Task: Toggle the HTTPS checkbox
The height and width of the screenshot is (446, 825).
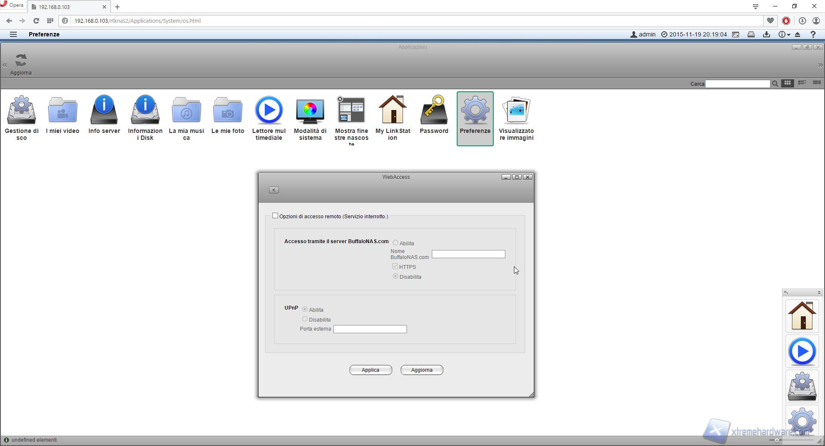Action: click(395, 267)
